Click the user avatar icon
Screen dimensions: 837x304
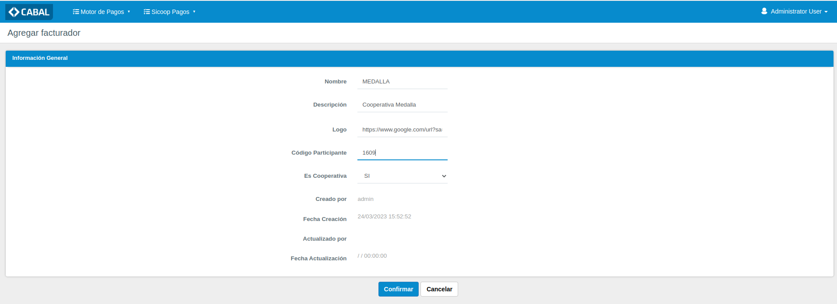click(764, 11)
